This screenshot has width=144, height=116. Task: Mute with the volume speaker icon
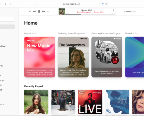tap(124, 11)
